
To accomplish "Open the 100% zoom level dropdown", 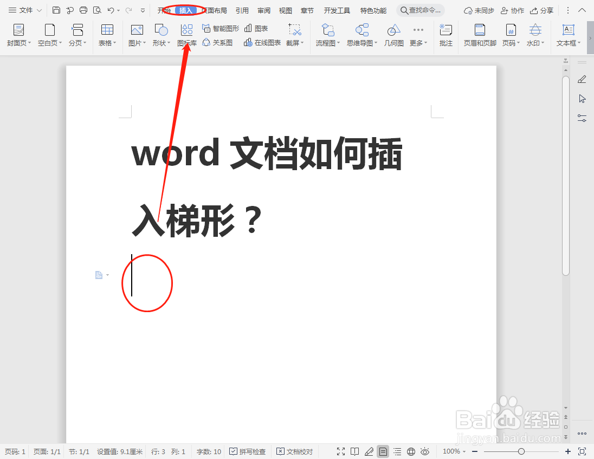I will 454,451.
